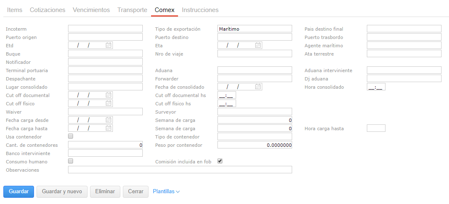Screen dimensions: 449x204
Task: Open the Cut off documental calendar icon
Action: 108,95
